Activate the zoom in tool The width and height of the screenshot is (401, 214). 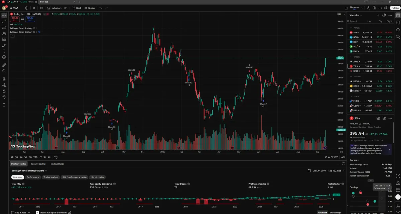(4, 71)
